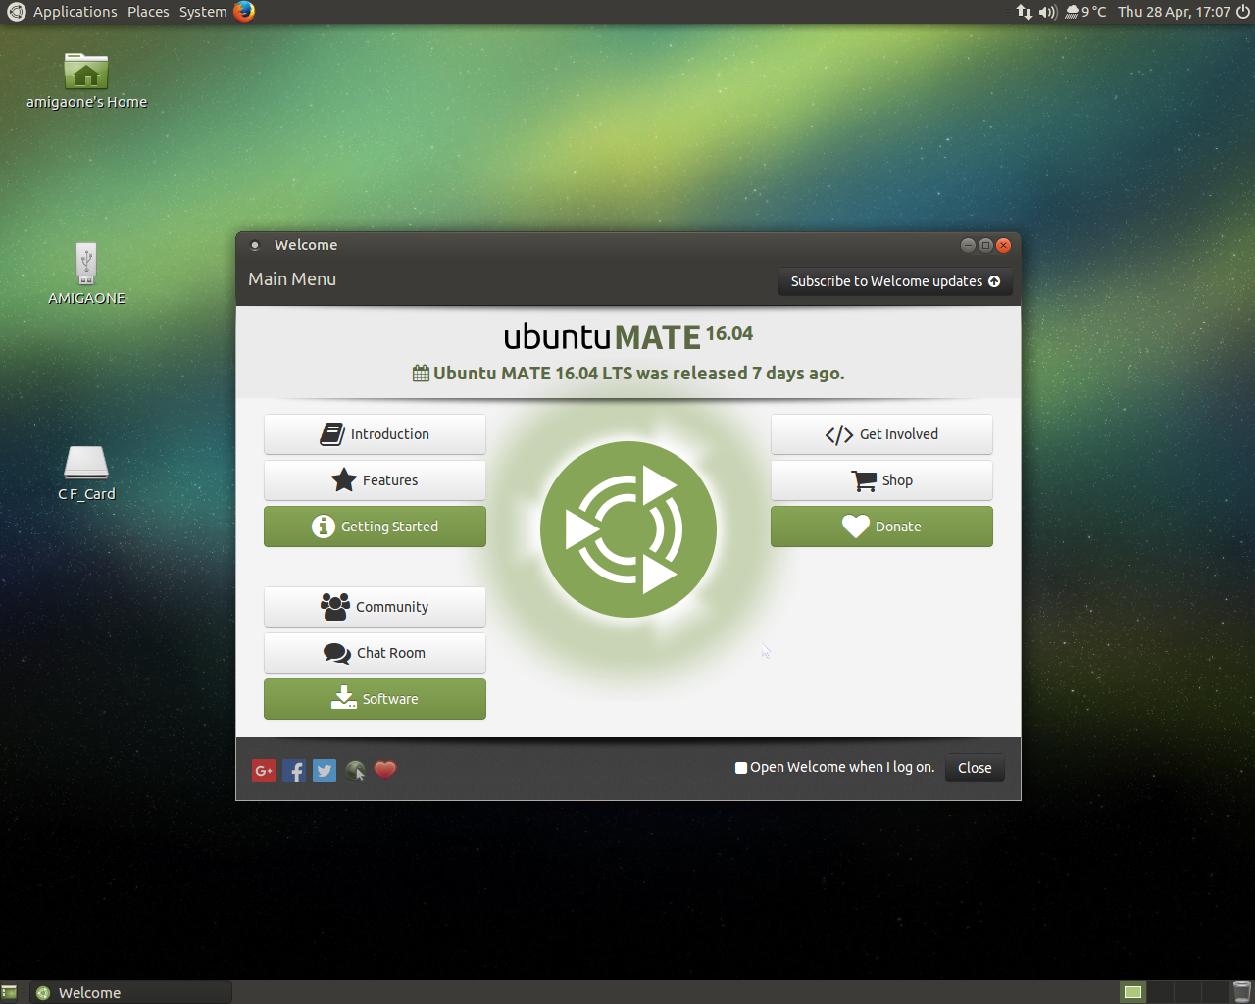The width and height of the screenshot is (1255, 1004).
Task: Click the Getting Started button
Action: [375, 527]
